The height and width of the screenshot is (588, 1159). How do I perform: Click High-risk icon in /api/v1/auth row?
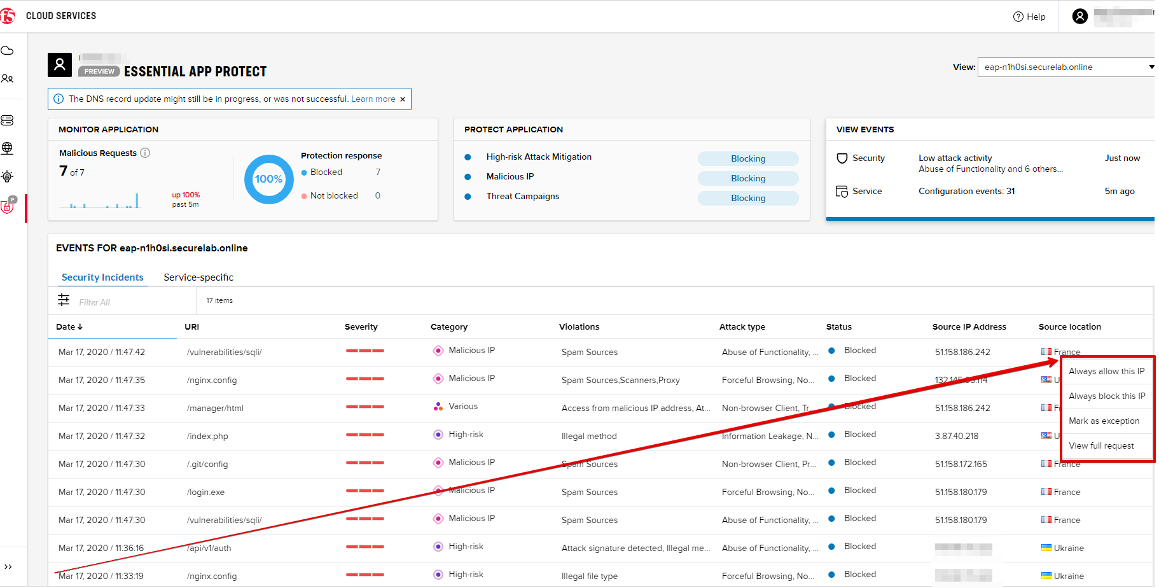click(x=438, y=547)
